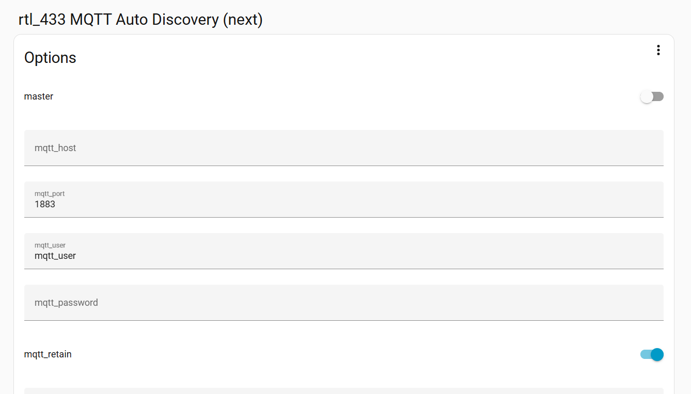Click the "mqtt_retain" option label

point(48,354)
